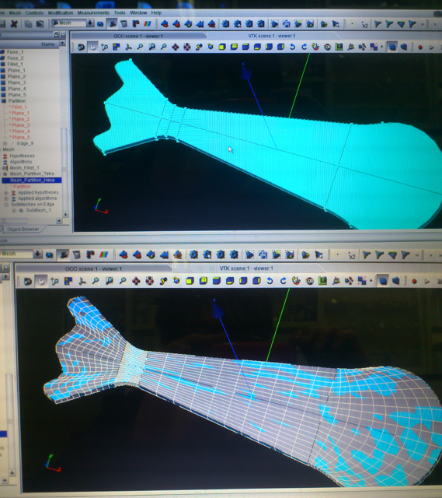Click green Scaling icon in top viewer toolbar
The image size is (442, 498).
click(339, 47)
